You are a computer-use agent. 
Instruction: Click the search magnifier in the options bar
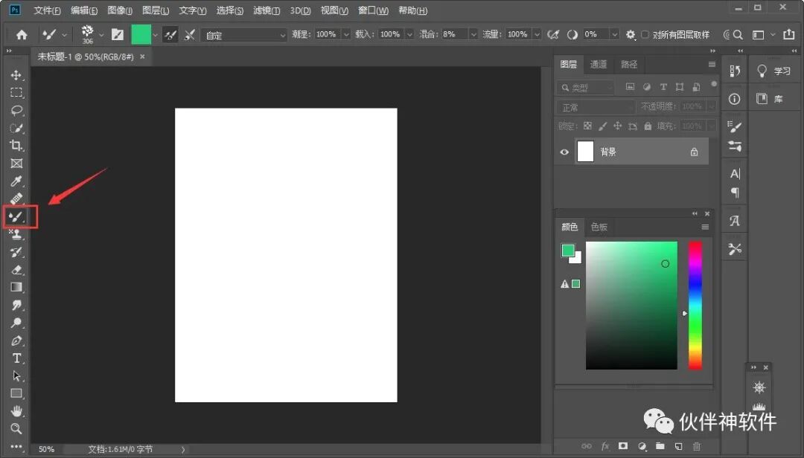point(738,34)
